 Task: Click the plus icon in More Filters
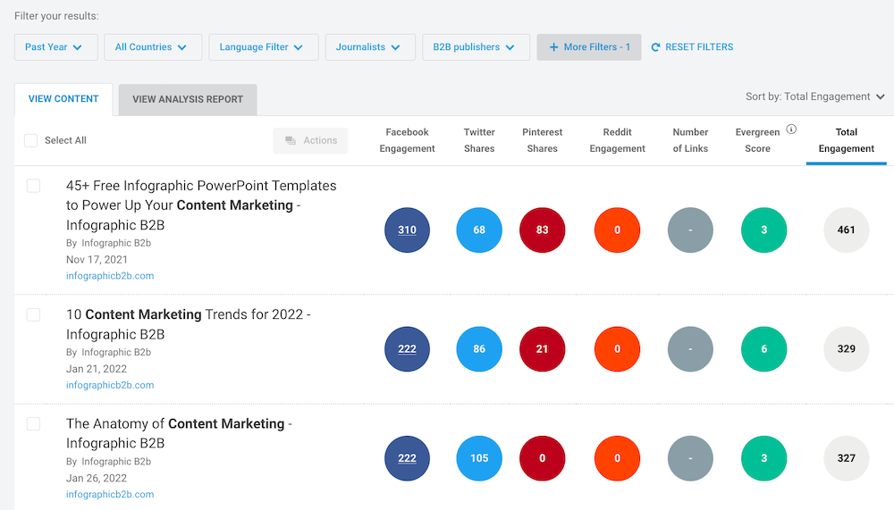click(x=553, y=47)
